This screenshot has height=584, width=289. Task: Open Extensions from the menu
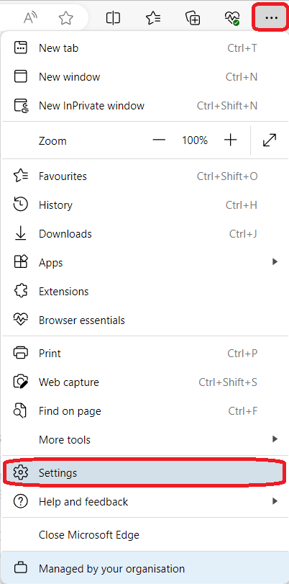point(144,291)
